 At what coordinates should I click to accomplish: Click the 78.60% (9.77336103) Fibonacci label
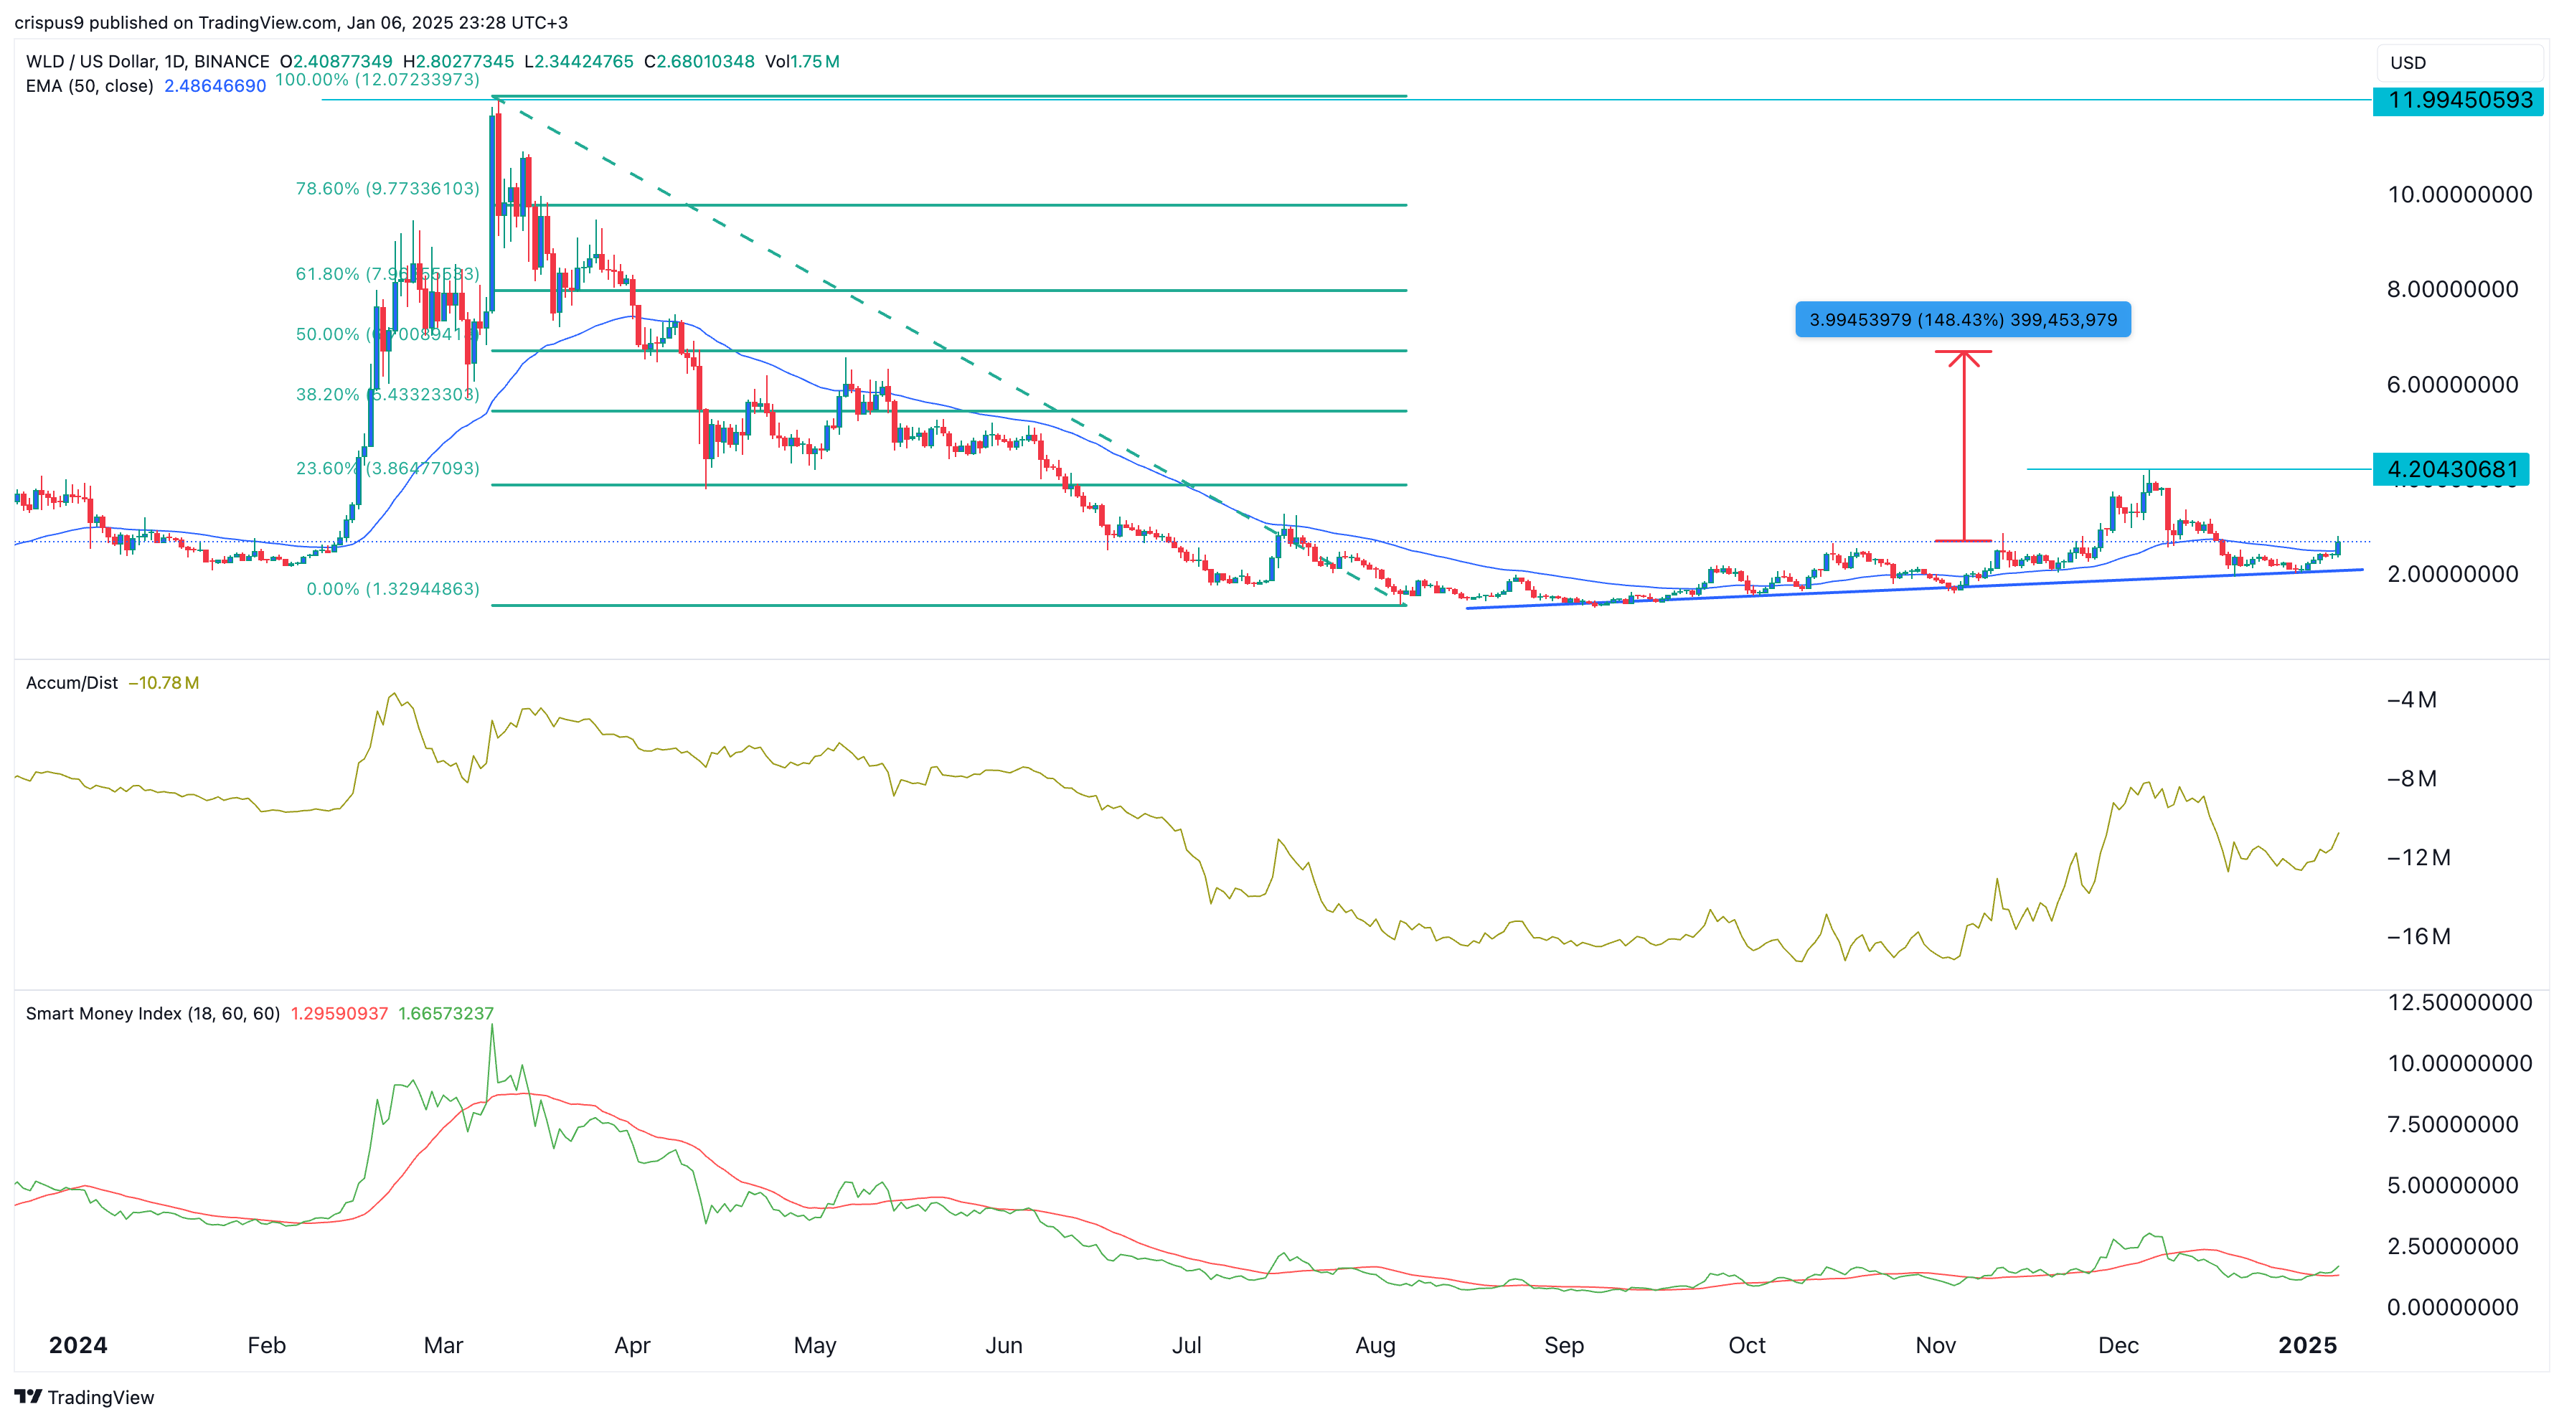(x=387, y=188)
